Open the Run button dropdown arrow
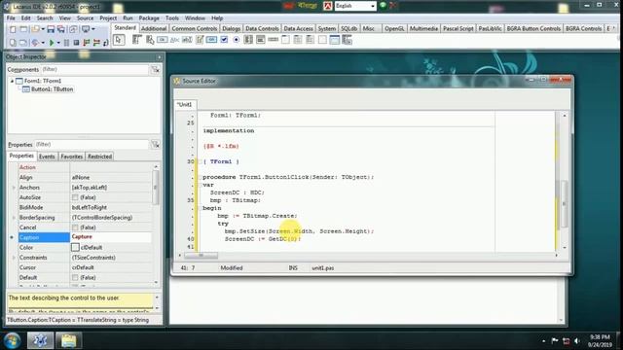This screenshot has width=623, height=350. pyautogui.click(x=58, y=43)
